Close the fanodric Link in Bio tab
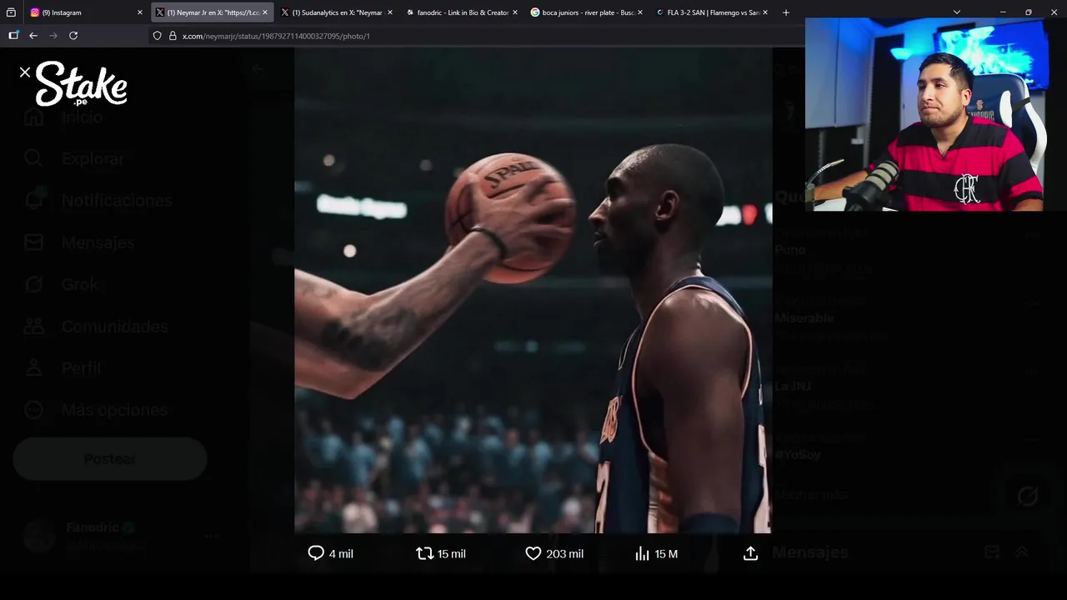 [x=515, y=12]
